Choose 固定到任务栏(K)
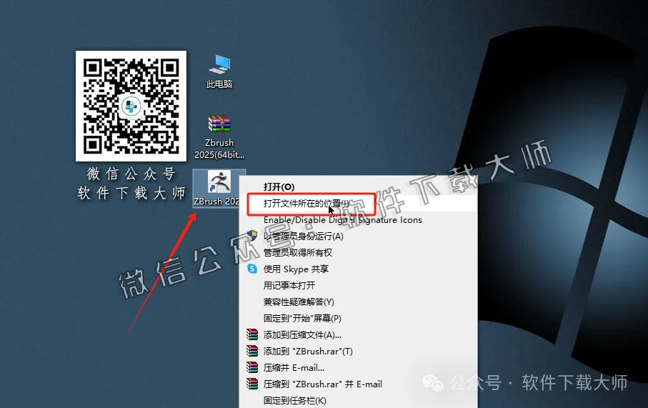 tap(359, 400)
